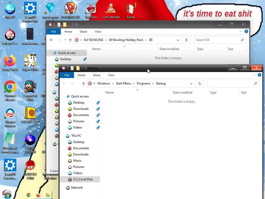
Task: Open Customize Quick Access Toolbar dropdown in Startup
Action: tap(83, 68)
